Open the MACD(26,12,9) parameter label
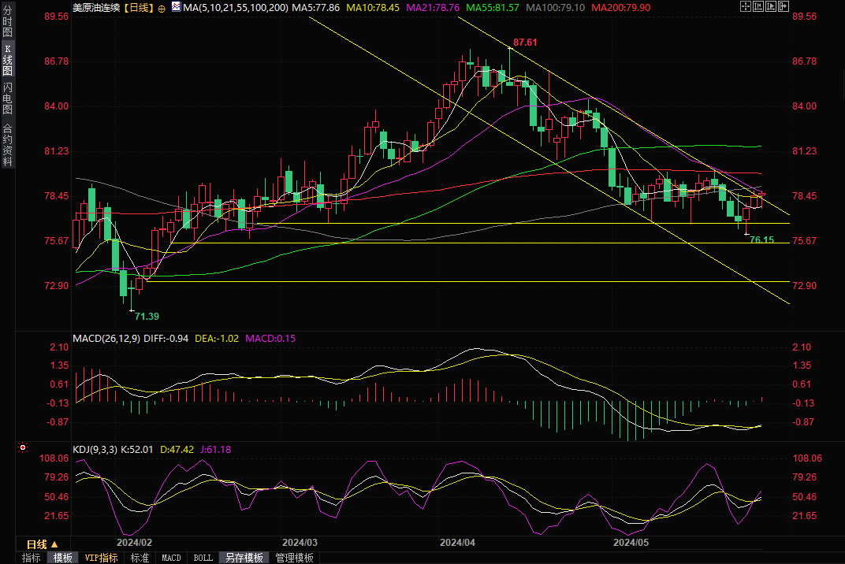 (106, 338)
